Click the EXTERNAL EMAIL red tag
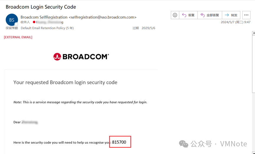 point(18,37)
